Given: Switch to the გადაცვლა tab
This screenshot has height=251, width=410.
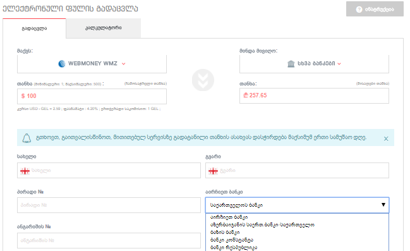Looking at the screenshot, I should point(34,28).
